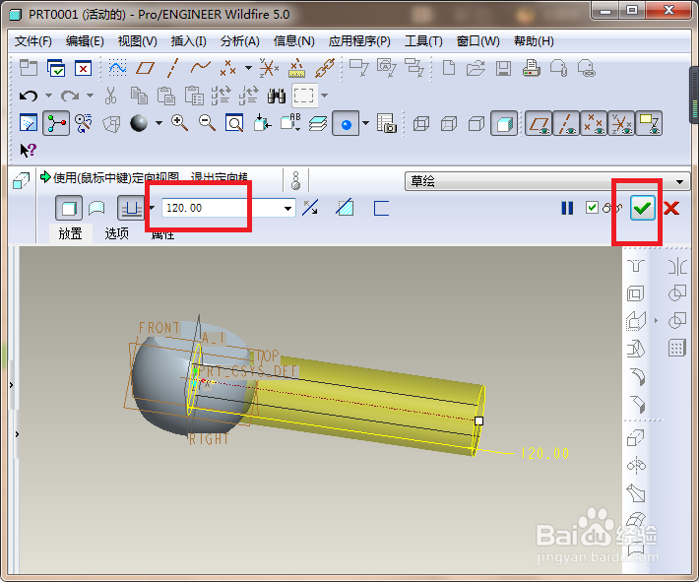Click the What's This help cursor
This screenshot has height=582, width=699.
pos(29,151)
